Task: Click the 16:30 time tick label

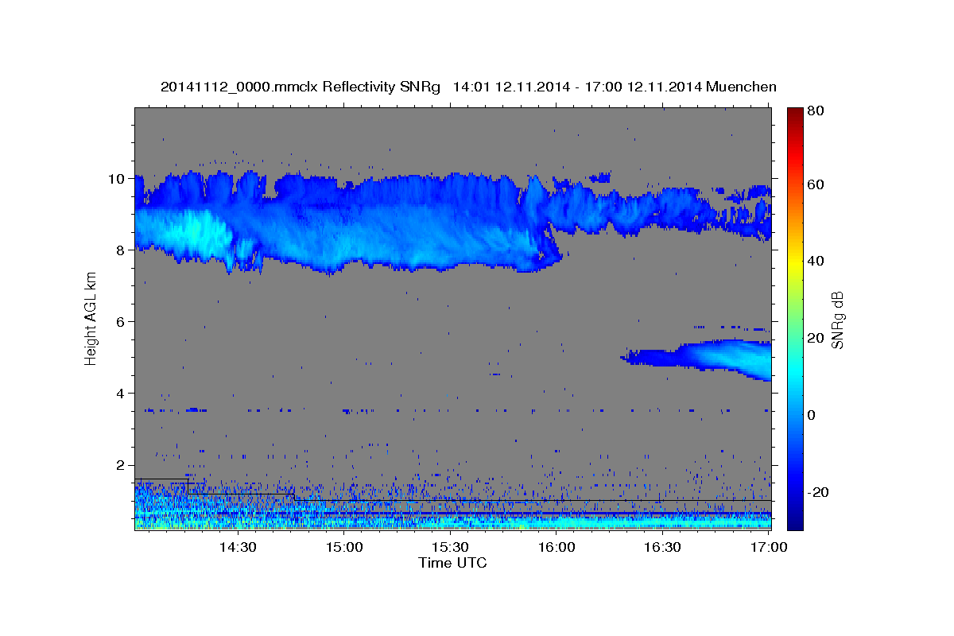Action: (663, 548)
